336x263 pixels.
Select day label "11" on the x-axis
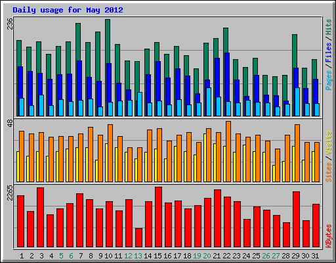[118, 256]
